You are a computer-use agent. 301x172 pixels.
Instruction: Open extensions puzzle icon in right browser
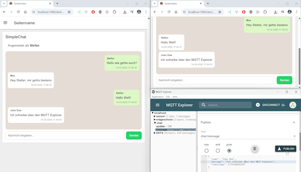click(x=265, y=12)
